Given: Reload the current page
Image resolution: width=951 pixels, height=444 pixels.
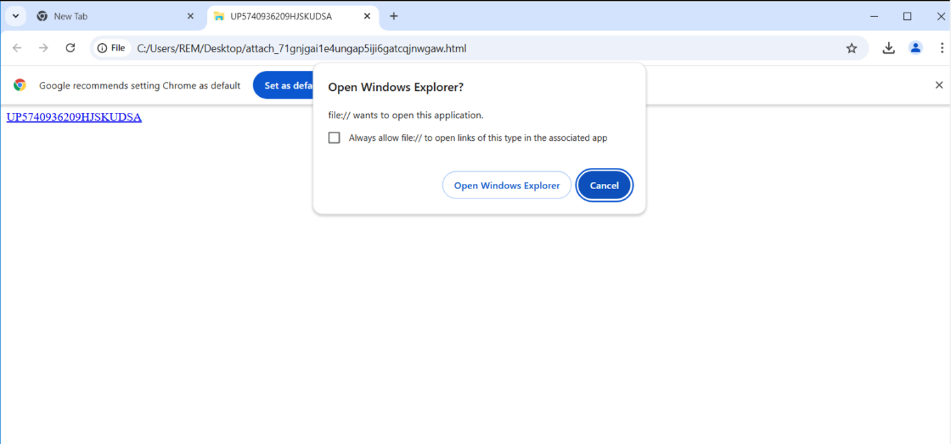Looking at the screenshot, I should (x=70, y=48).
